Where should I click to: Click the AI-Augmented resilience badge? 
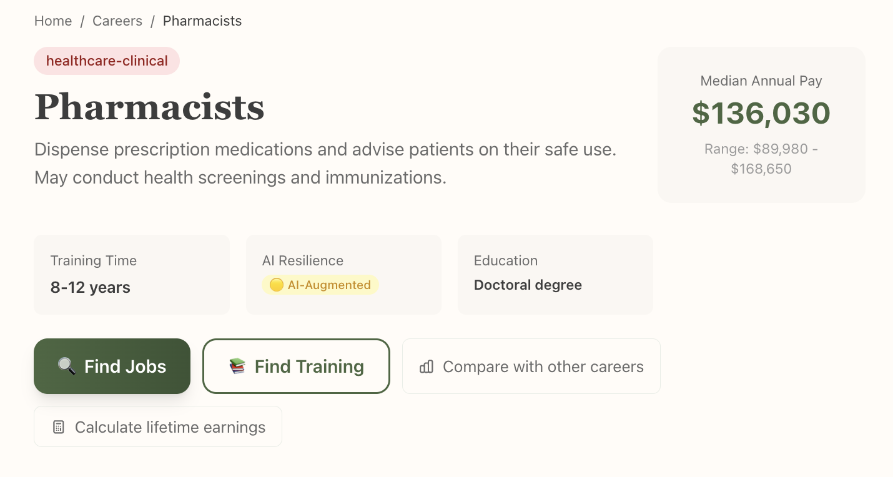[x=320, y=285]
